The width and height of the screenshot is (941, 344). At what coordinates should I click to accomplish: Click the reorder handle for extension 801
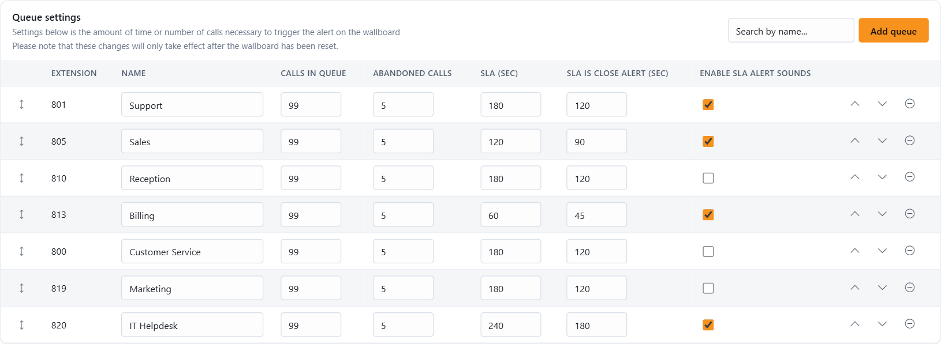22,104
